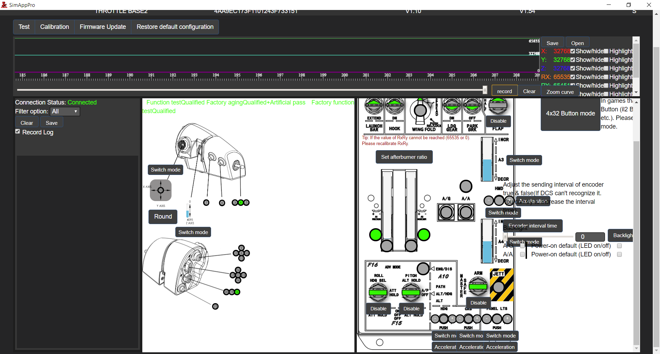Toggle Show/hide checkbox for RX axis
The image size is (660, 354).
(x=573, y=77)
